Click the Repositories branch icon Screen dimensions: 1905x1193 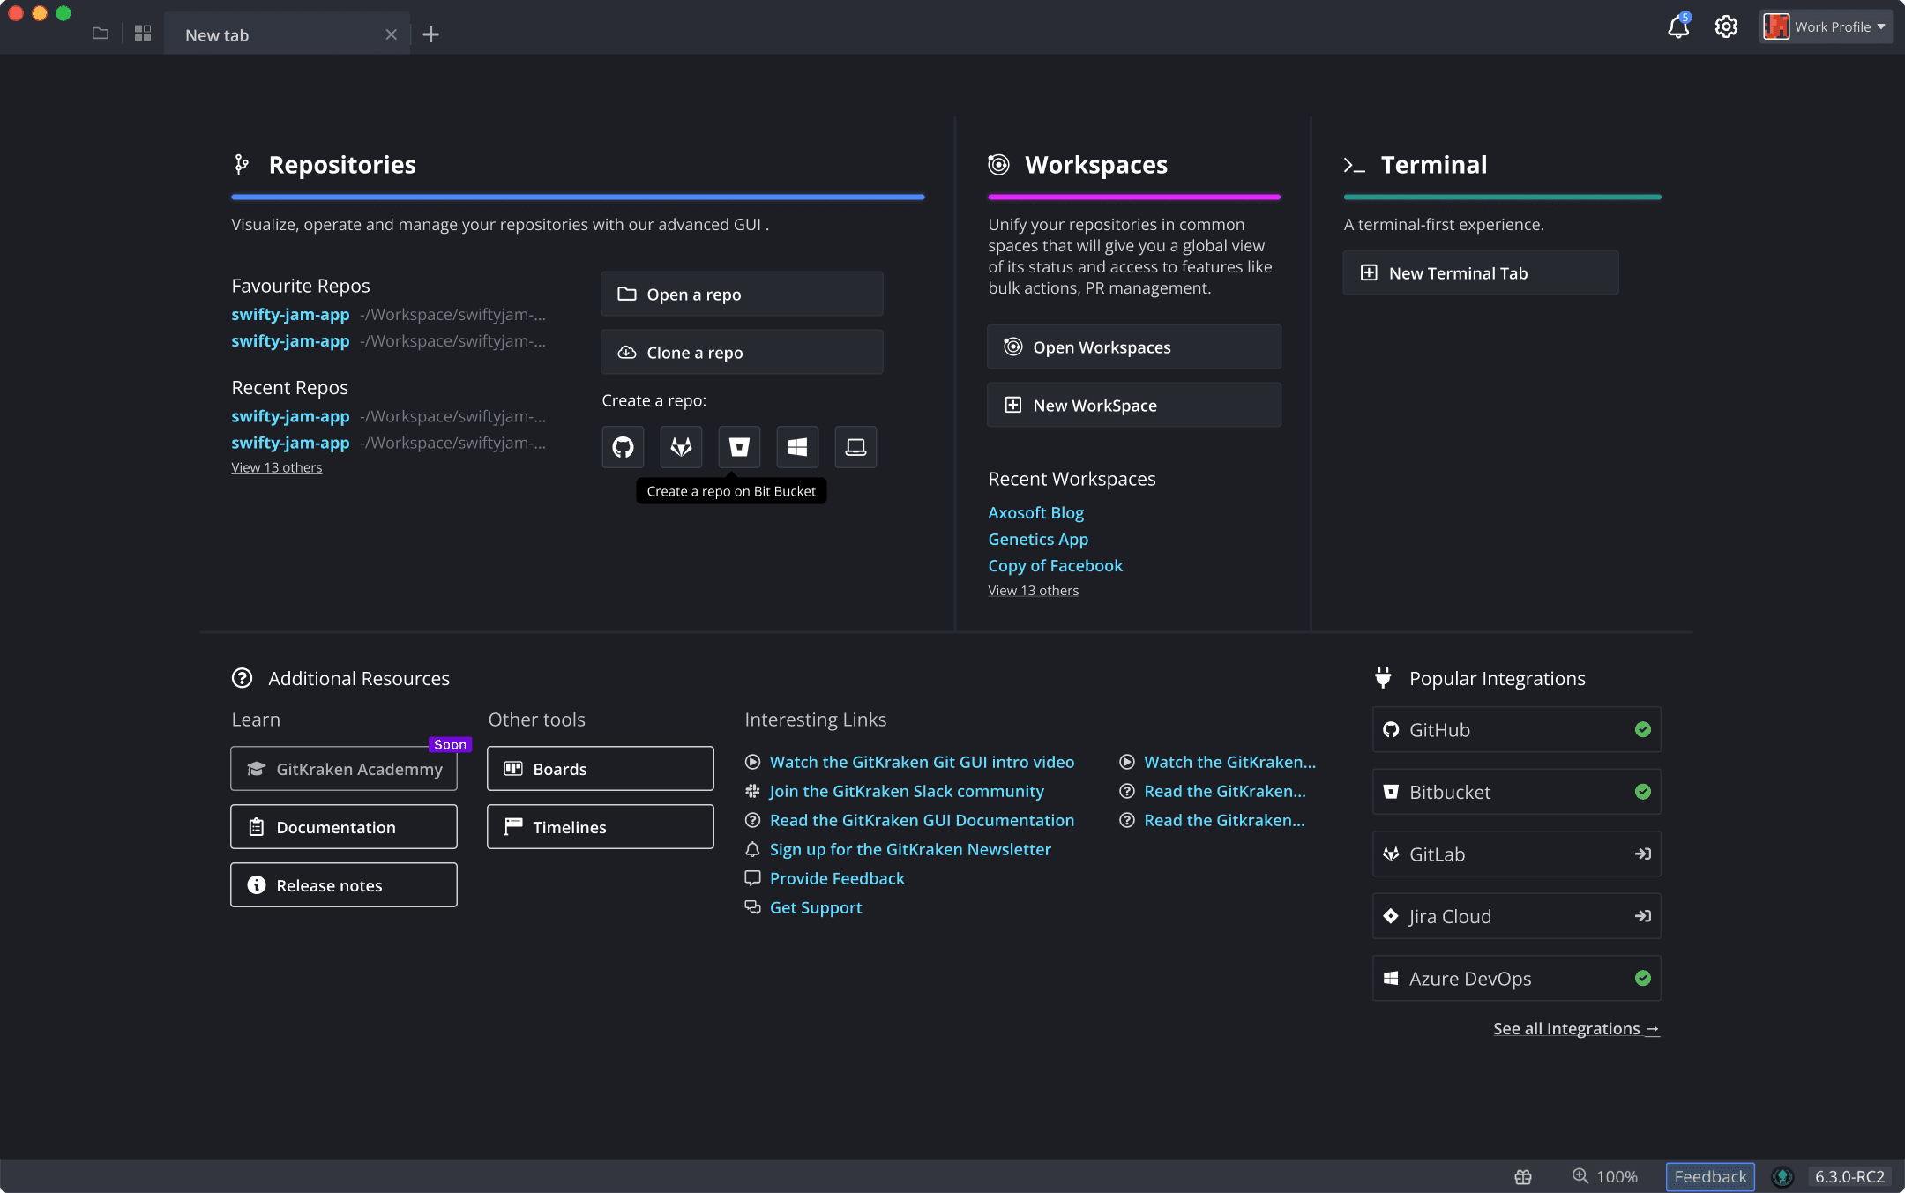tap(242, 165)
